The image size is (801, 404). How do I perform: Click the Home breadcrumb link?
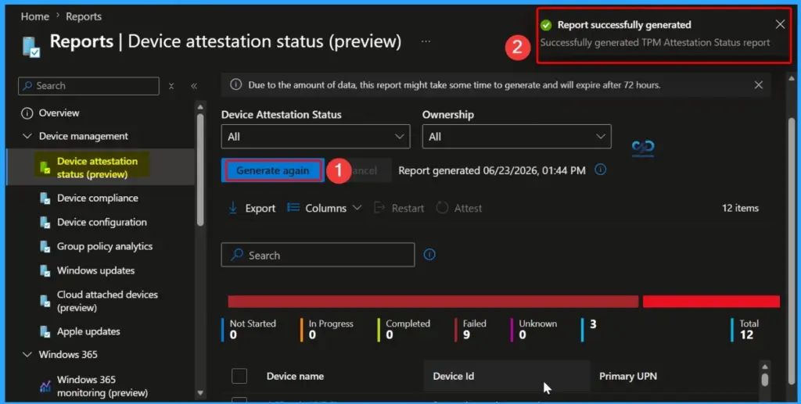(34, 16)
